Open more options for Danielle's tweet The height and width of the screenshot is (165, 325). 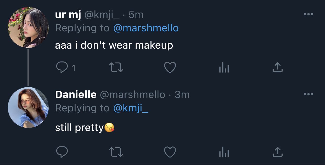pos(309,94)
